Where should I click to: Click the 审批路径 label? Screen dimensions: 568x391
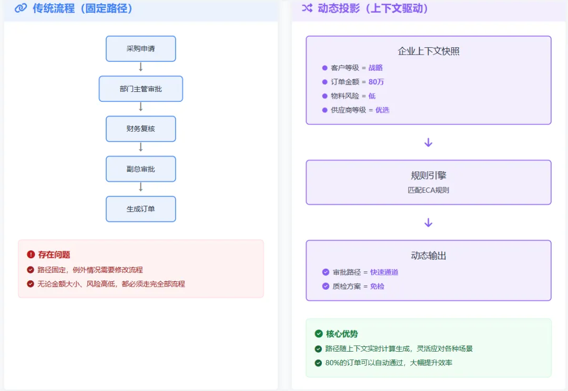tap(347, 272)
